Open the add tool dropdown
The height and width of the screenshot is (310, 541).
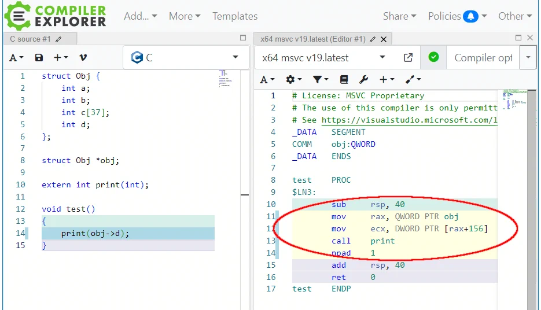click(x=413, y=80)
